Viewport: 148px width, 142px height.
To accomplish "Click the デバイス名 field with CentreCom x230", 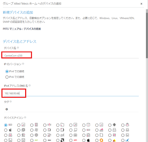I will (x=71, y=55).
